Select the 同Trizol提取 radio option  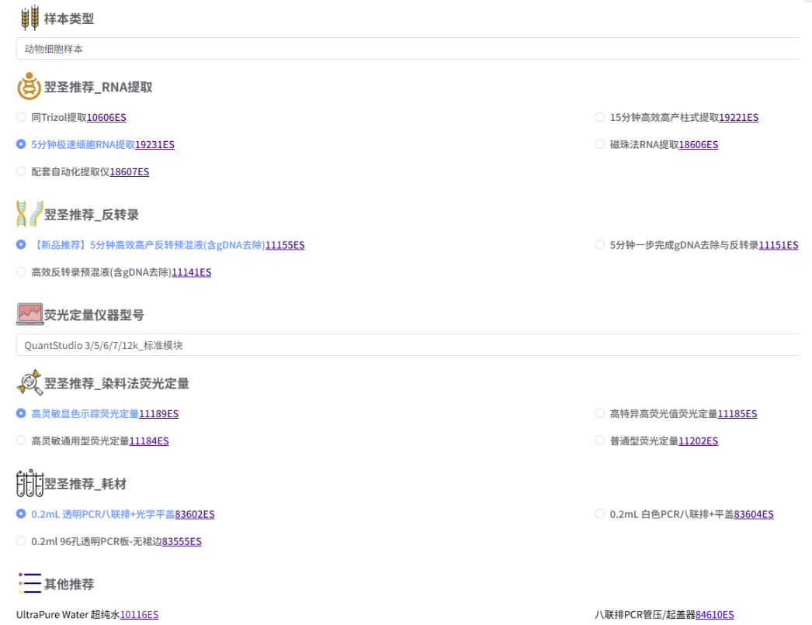pyautogui.click(x=21, y=117)
